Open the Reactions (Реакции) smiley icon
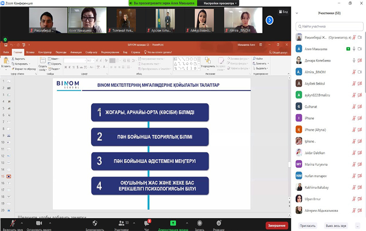Screen dimensions: 366x231 click(218, 223)
